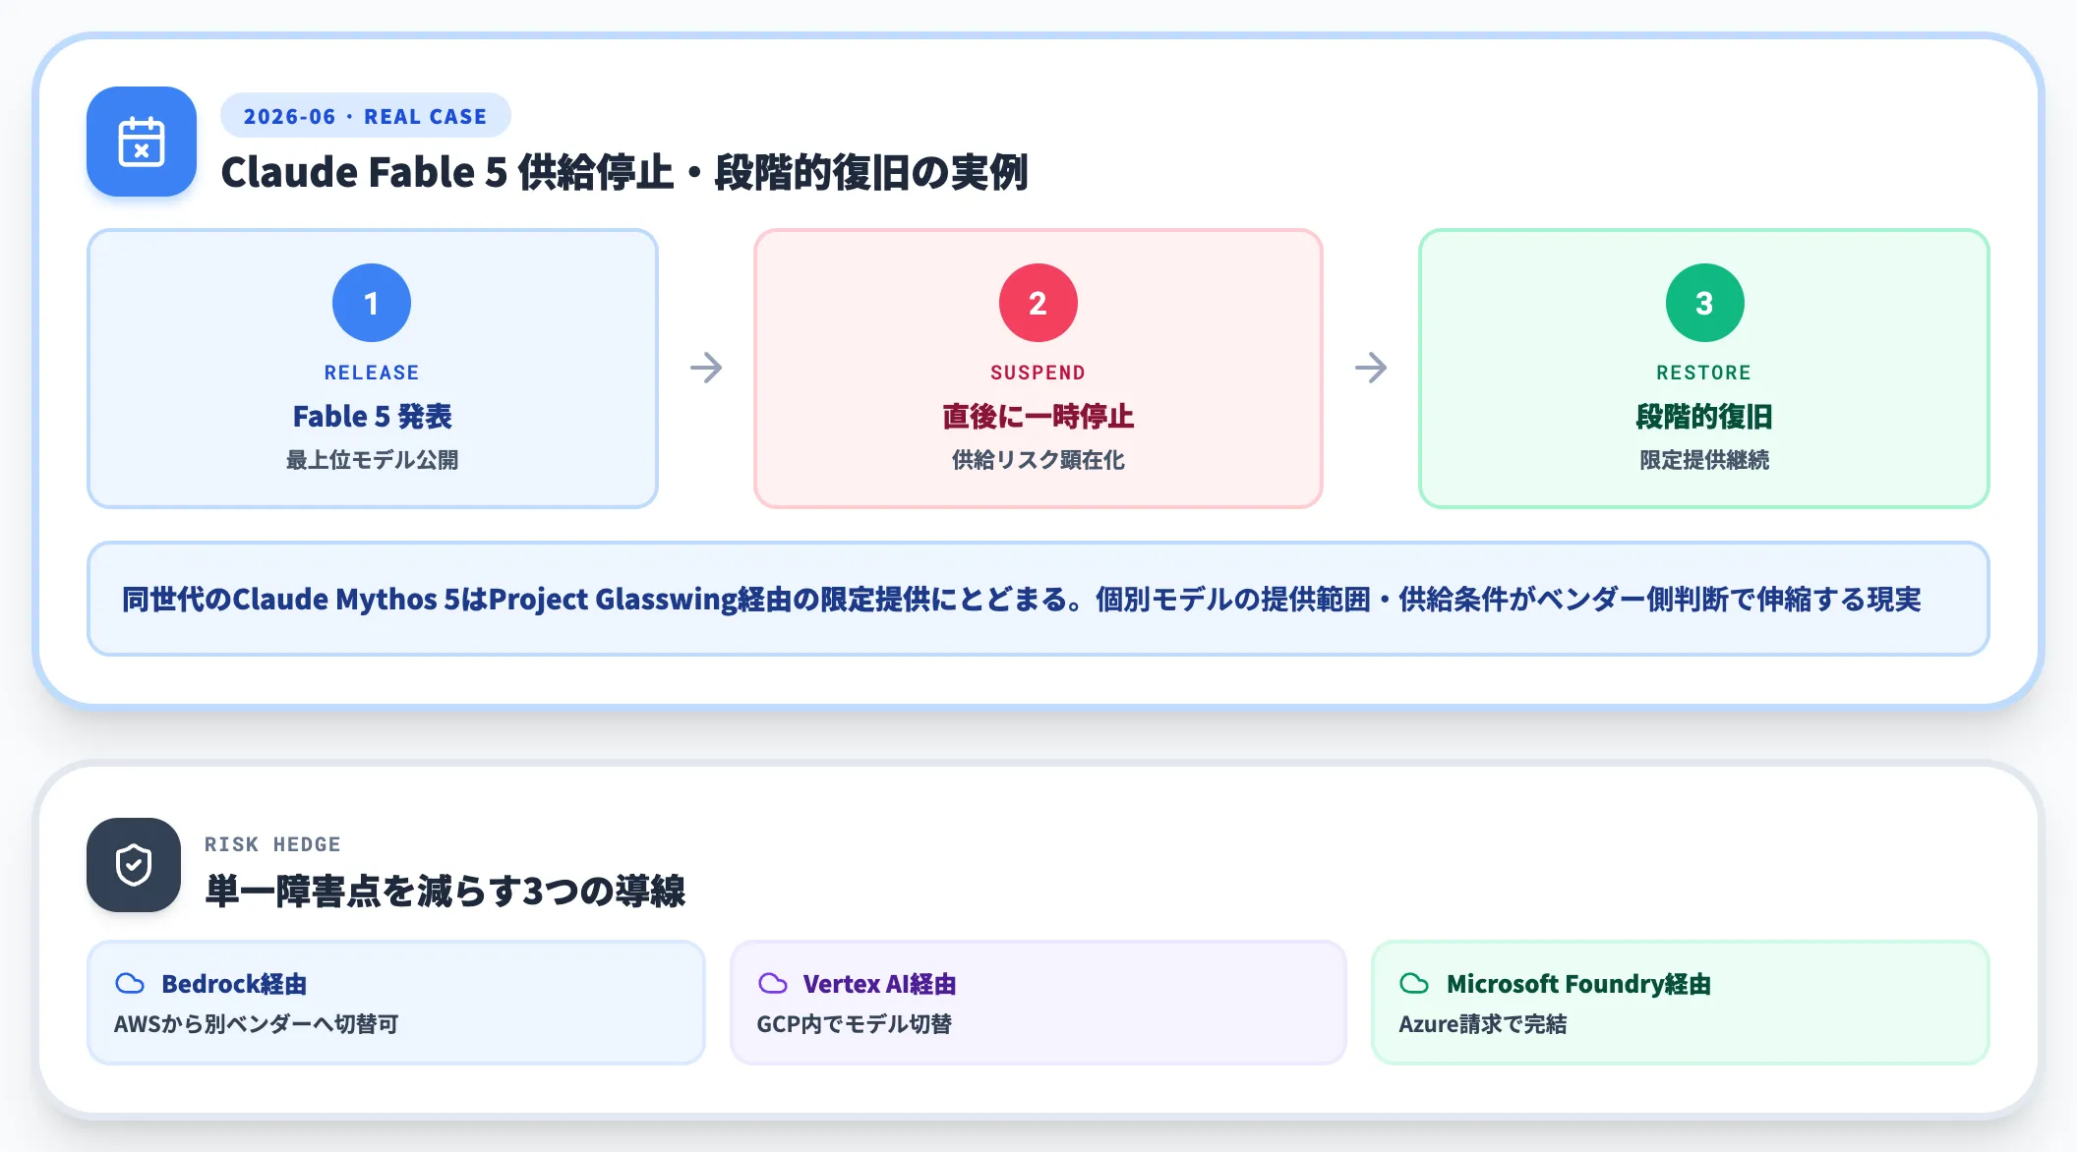The height and width of the screenshot is (1152, 2077).
Task: Click the cloud icon beside Vertex AI経由
Action: (x=773, y=983)
